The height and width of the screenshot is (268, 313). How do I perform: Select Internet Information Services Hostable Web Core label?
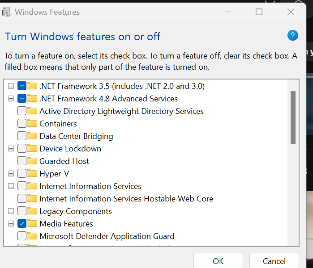(x=126, y=199)
